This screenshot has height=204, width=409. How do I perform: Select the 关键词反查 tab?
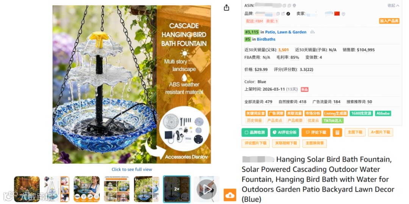click(255, 113)
